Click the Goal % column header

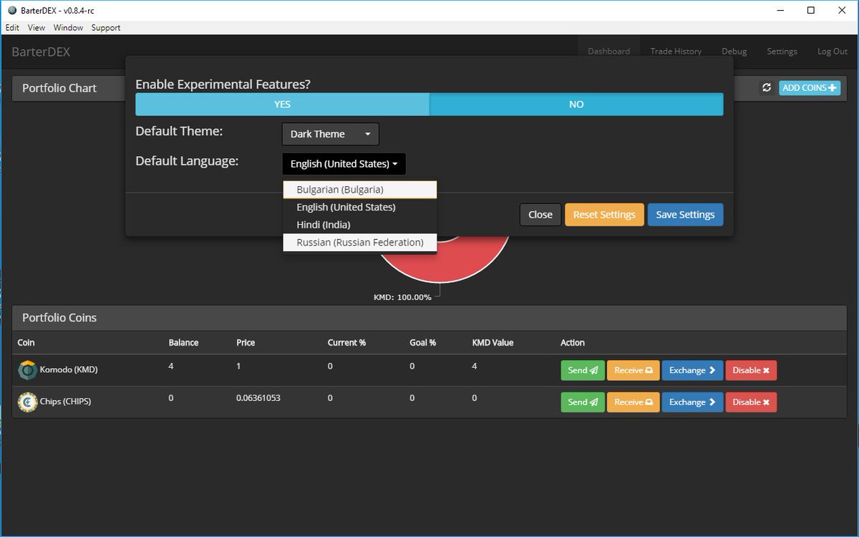tap(422, 343)
